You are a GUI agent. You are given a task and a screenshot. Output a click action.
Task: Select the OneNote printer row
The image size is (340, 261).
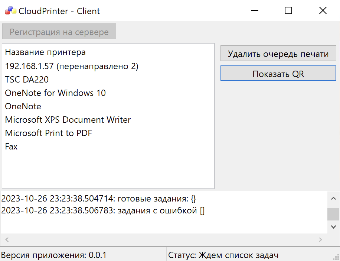tap(23, 106)
